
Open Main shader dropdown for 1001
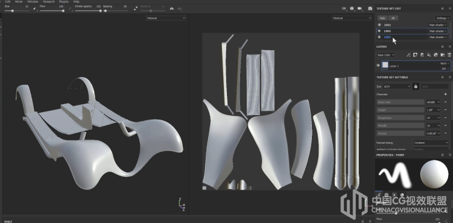(438, 25)
